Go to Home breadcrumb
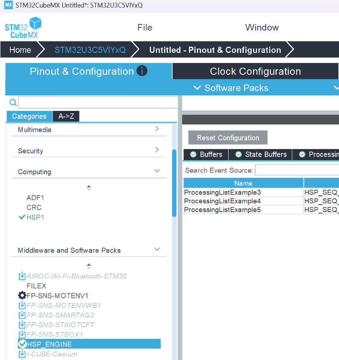The height and width of the screenshot is (360, 339). pos(20,50)
